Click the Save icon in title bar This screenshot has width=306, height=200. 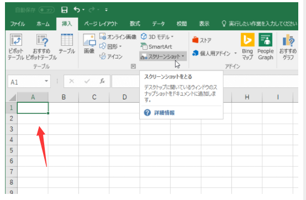[64, 9]
